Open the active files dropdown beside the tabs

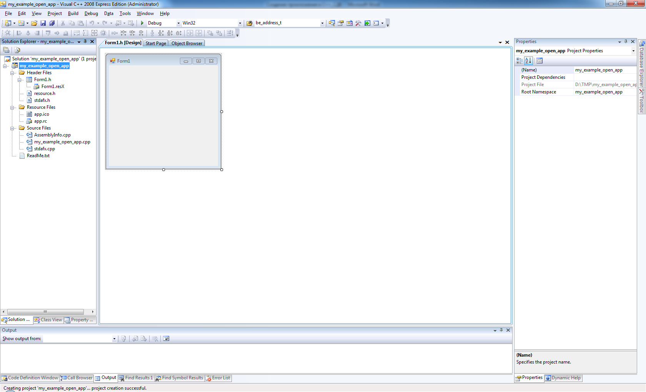(x=500, y=43)
